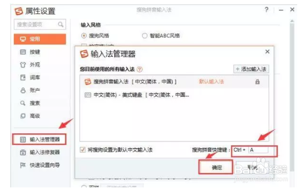This screenshot has width=305, height=190.
Task: Click 默认输入法 label
Action: coord(211,81)
